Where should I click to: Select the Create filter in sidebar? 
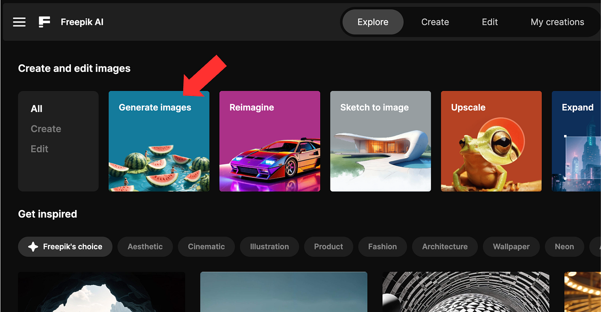click(x=46, y=129)
